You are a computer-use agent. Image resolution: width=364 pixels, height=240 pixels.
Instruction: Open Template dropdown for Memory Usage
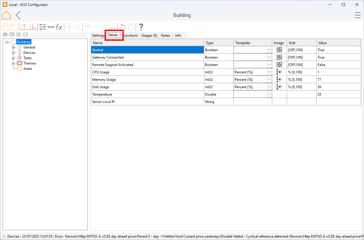pyautogui.click(x=269, y=80)
